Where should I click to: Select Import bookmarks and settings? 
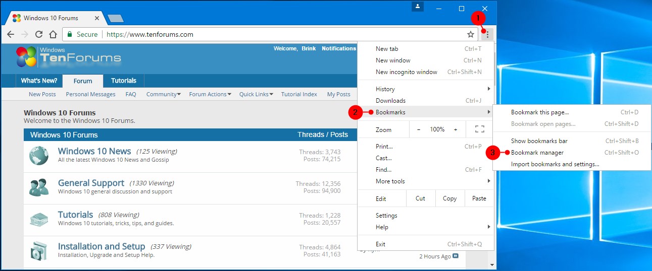[x=572, y=164]
